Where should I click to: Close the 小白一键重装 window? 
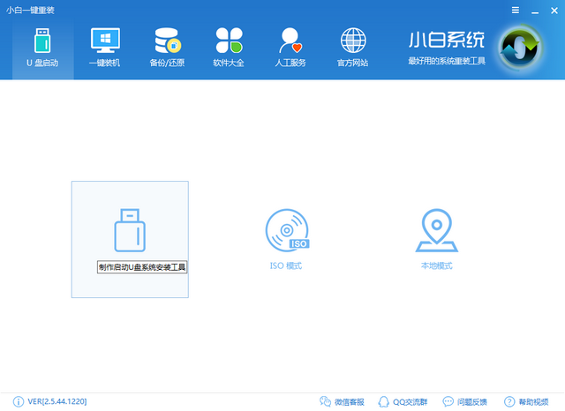[552, 8]
